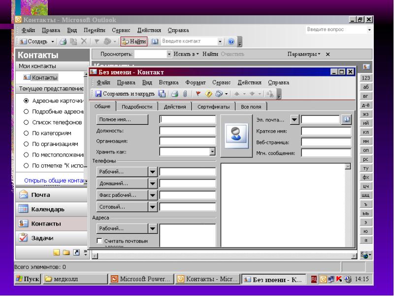The height and width of the screenshot is (296, 394).
Task: Open the folder list icon at navigation pane bottom
Action: pyautogui.click(x=66, y=252)
